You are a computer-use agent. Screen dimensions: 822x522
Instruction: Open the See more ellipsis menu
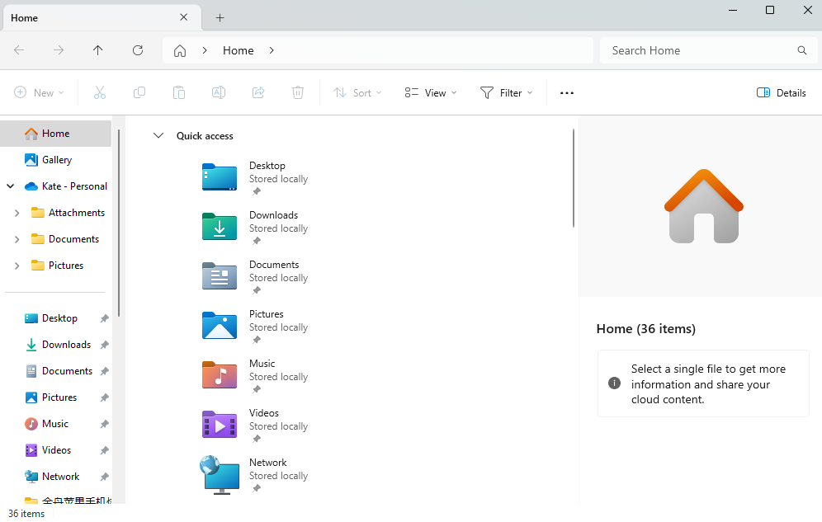click(x=567, y=93)
